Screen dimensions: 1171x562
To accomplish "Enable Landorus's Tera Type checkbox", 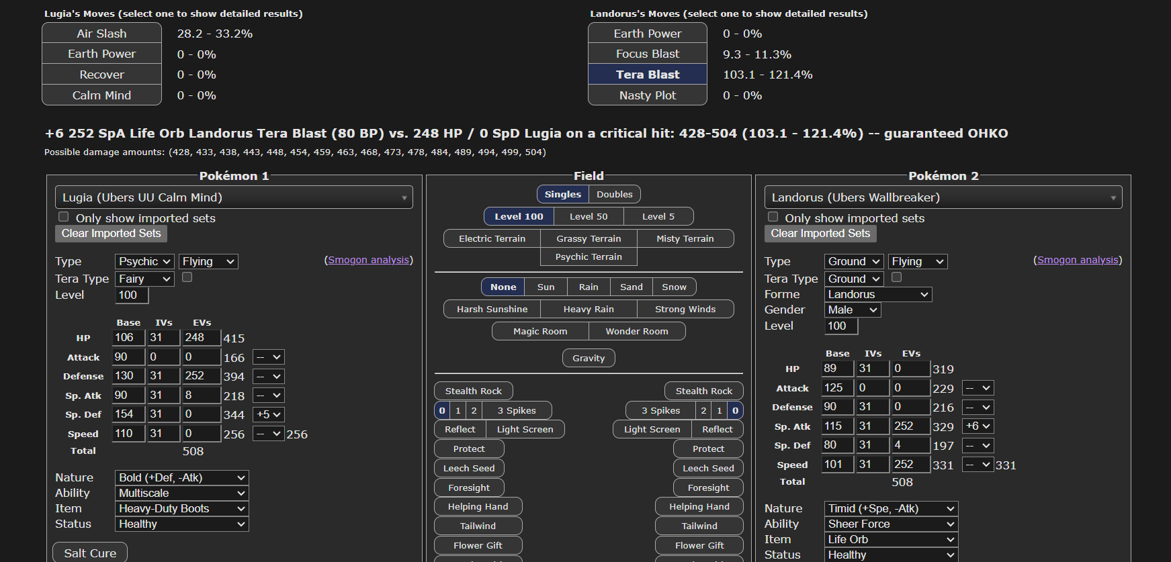I will coord(896,277).
